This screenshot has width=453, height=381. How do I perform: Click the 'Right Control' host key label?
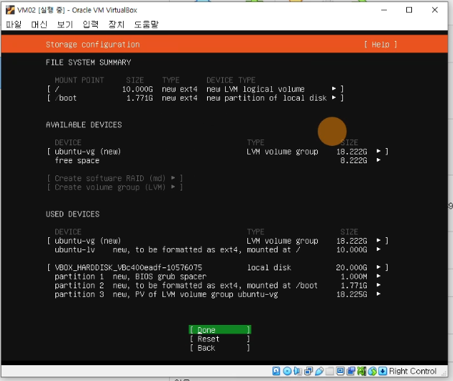coord(413,371)
